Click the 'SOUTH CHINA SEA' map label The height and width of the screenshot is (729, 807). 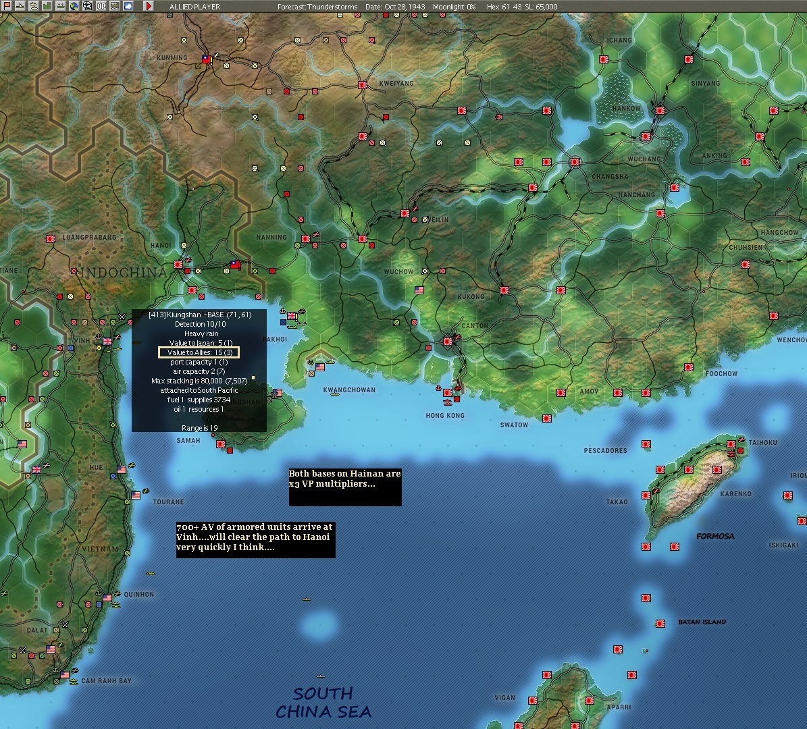pos(323,703)
